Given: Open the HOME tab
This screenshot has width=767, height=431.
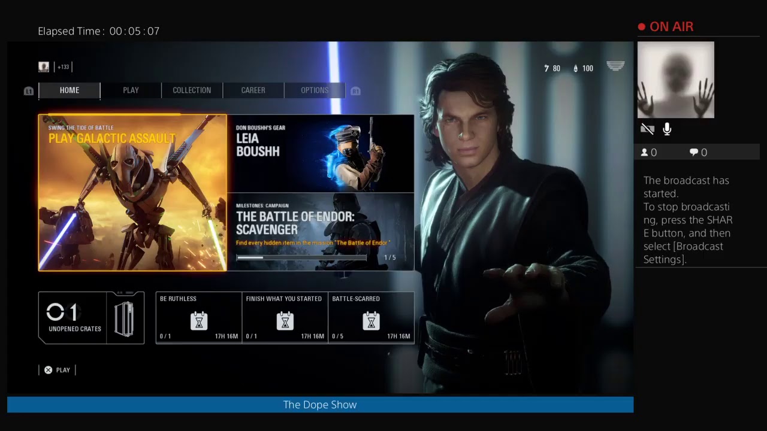Looking at the screenshot, I should tap(70, 90).
